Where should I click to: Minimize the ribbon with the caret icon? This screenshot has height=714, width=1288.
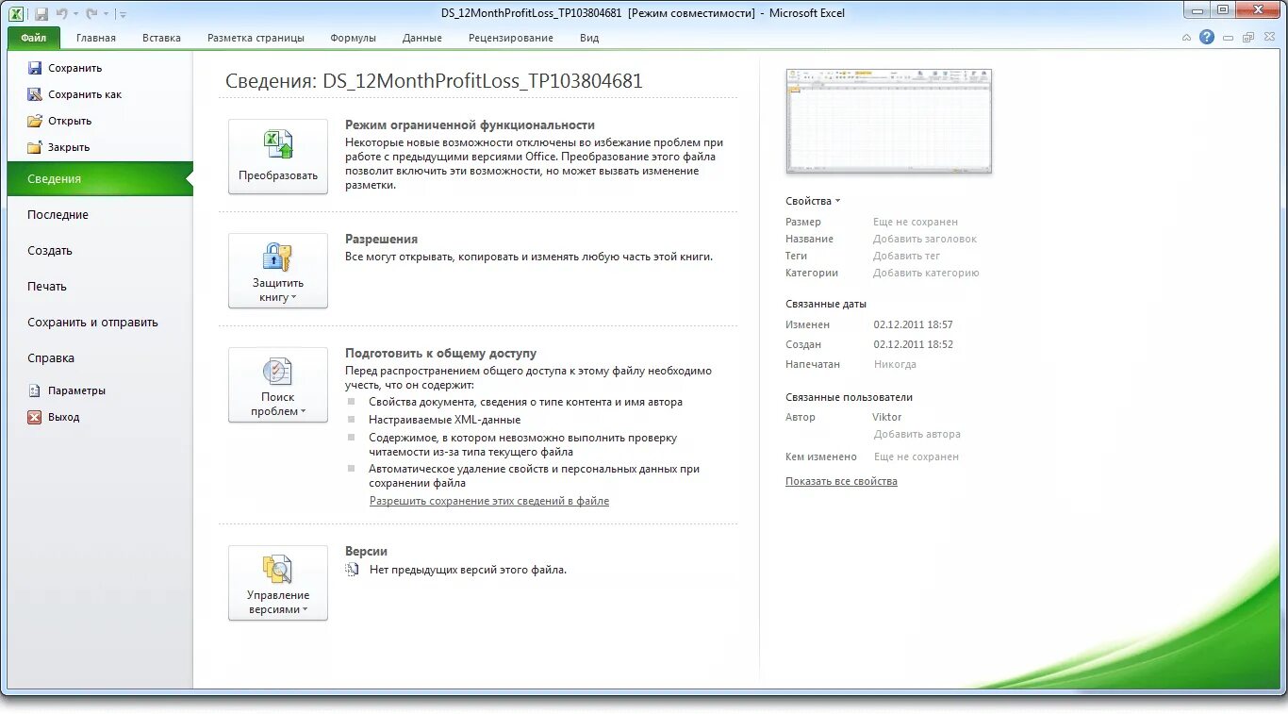1187,38
